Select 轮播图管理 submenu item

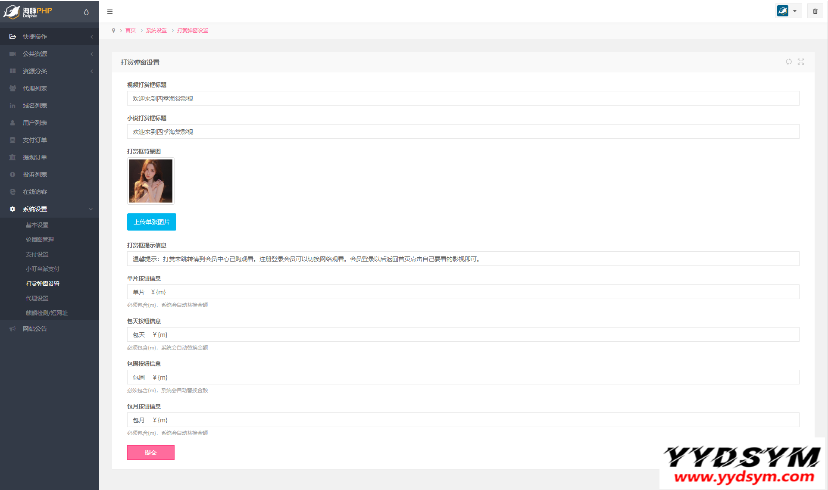40,240
